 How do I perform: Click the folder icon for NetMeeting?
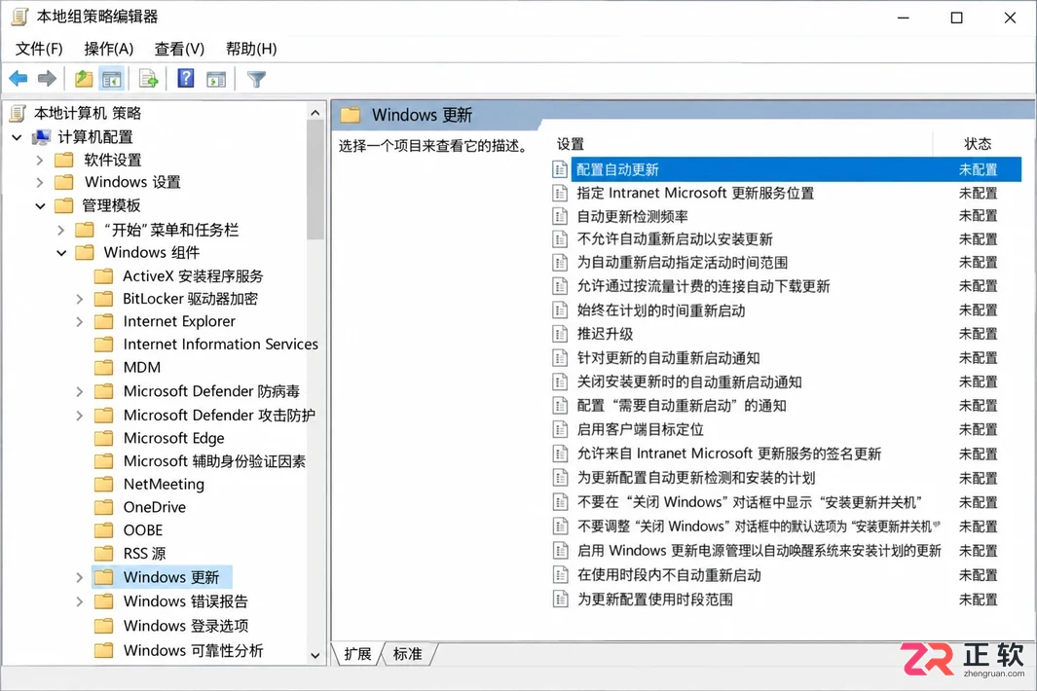click(x=104, y=484)
